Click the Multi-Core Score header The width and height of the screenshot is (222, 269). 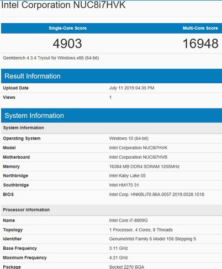pos(200,28)
